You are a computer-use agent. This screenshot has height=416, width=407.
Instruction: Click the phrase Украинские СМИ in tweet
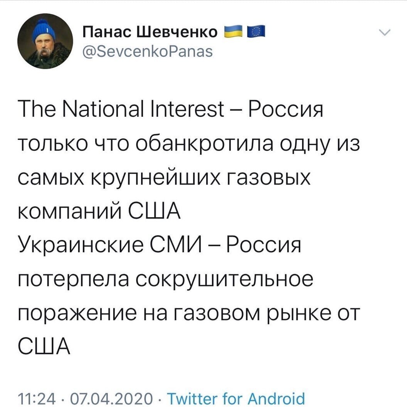(x=109, y=244)
